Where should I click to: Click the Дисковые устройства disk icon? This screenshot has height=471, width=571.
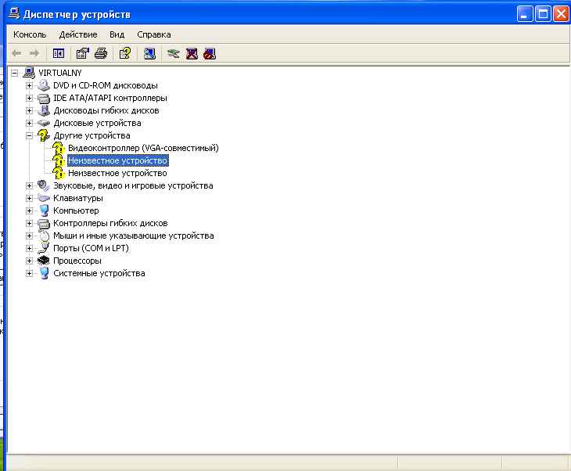(44, 123)
